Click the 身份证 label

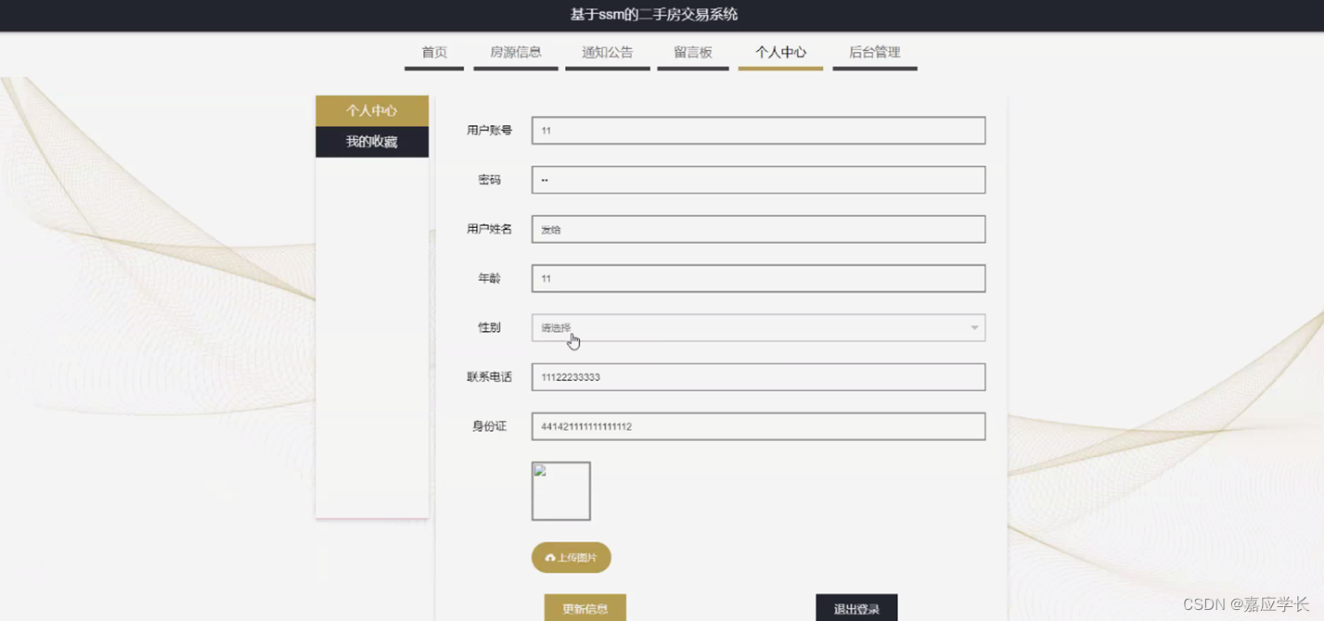489,426
